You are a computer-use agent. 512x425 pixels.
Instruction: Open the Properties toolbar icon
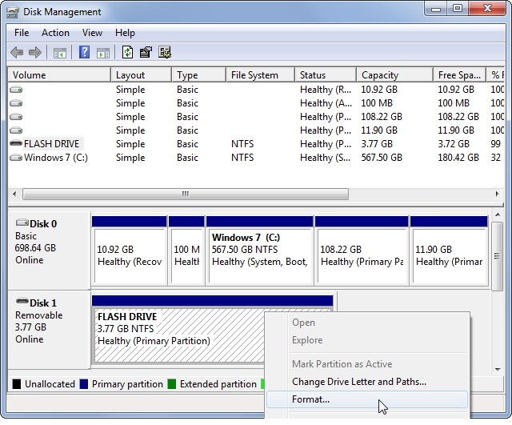pos(146,52)
